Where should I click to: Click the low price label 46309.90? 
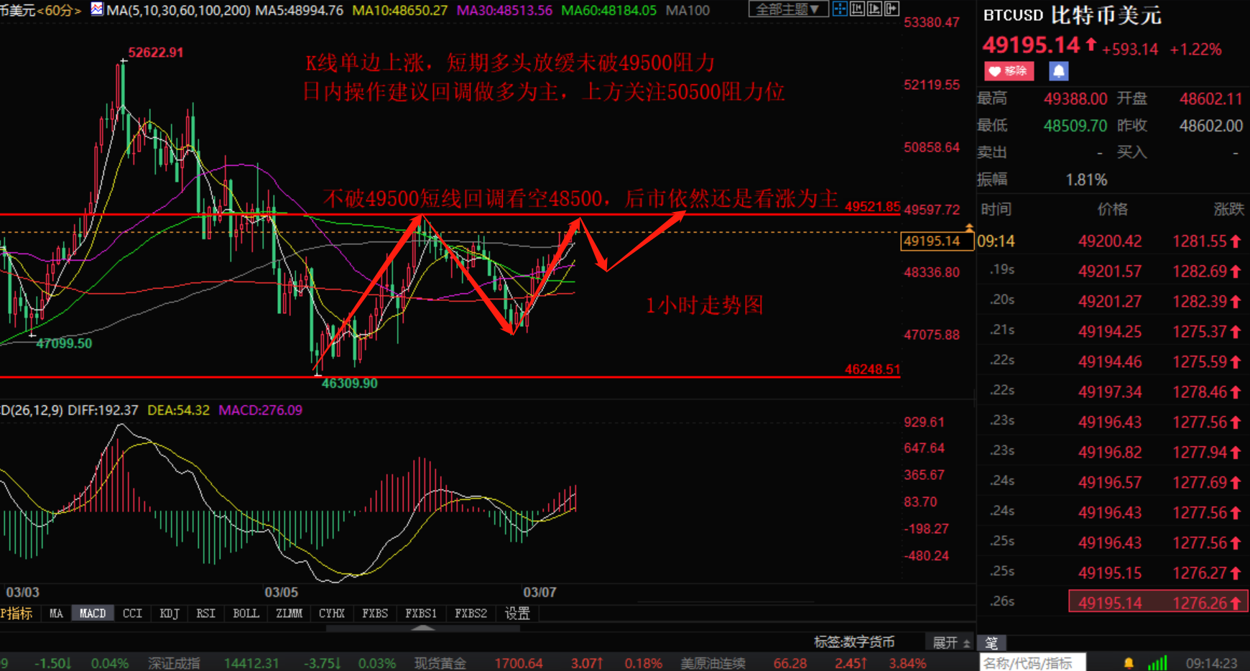pos(350,384)
